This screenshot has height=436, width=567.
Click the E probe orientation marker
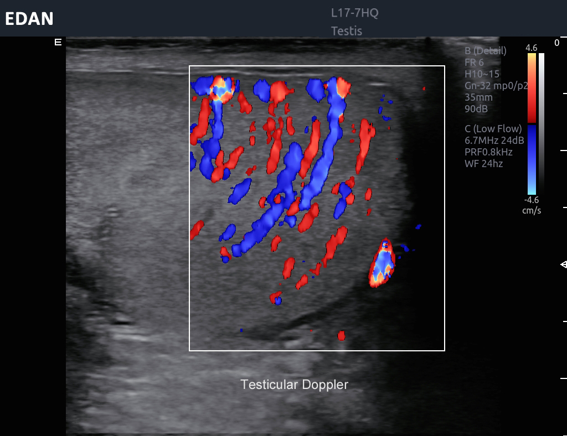(x=58, y=42)
